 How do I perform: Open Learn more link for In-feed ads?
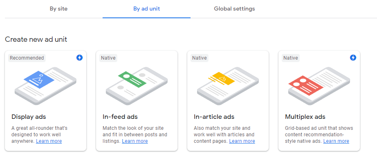click(x=135, y=141)
